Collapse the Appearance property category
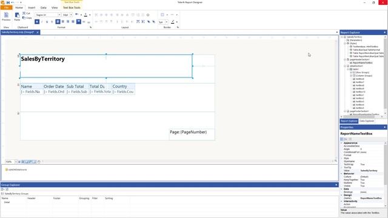 (341, 143)
